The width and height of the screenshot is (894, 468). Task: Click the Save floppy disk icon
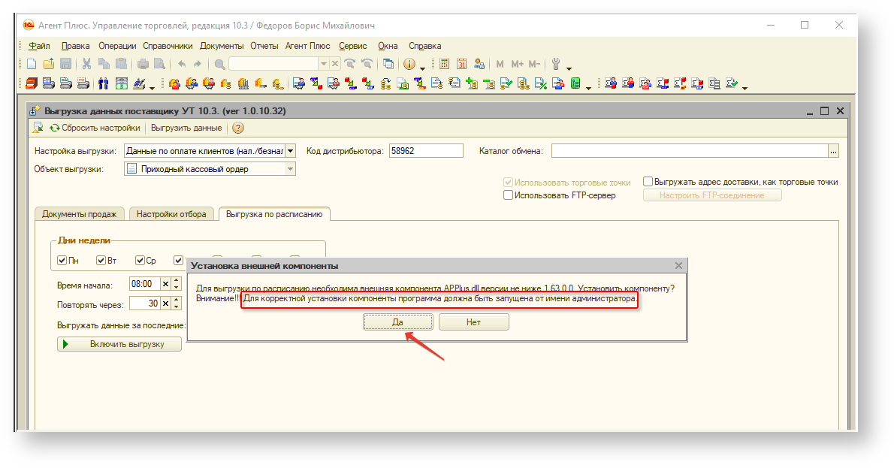pos(66,64)
